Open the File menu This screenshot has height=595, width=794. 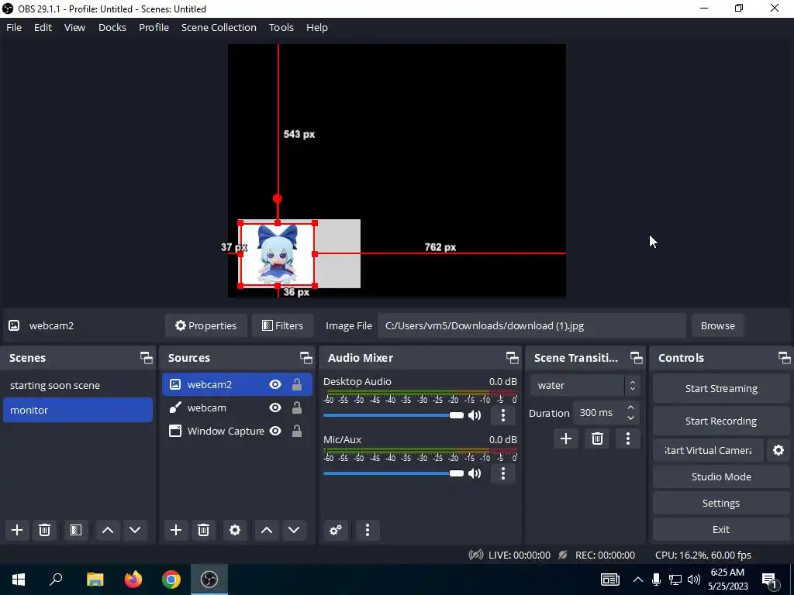(14, 27)
